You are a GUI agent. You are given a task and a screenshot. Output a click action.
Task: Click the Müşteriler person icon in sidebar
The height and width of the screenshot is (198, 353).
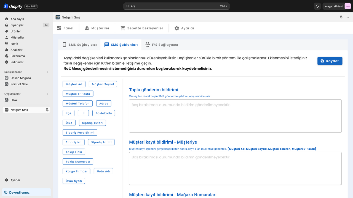[x=7, y=37]
